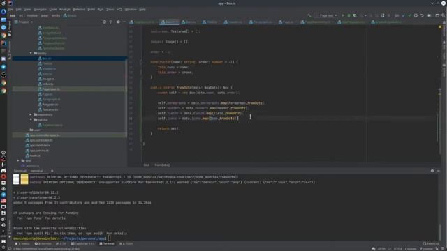Click the entity breadcrumb in navigation bar
The width and height of the screenshot is (447, 251).
56,15
